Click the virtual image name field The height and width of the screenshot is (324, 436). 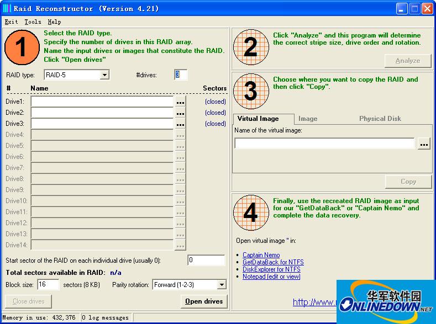tap(324, 144)
